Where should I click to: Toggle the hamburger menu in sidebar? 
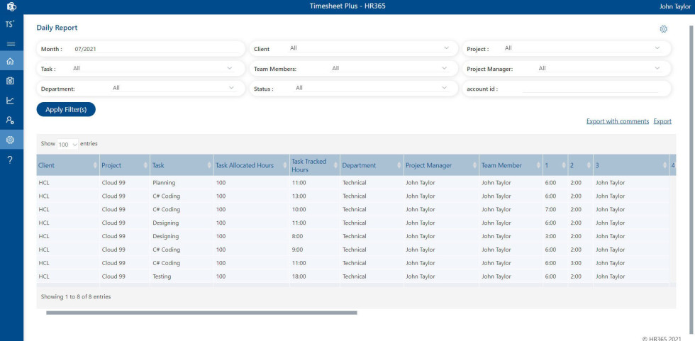[x=11, y=44]
